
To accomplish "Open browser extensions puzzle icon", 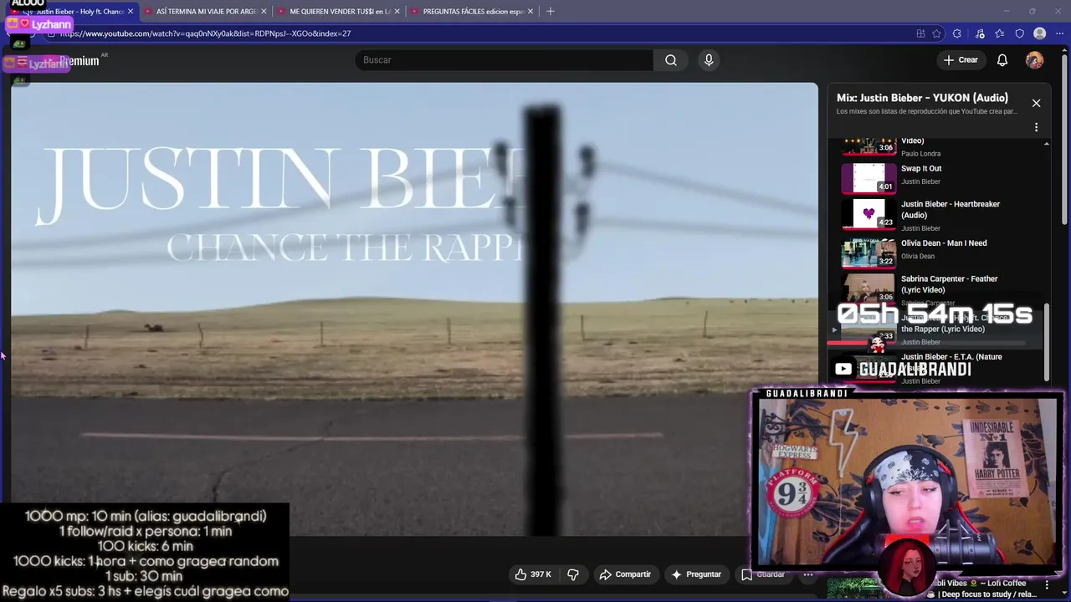I will coord(957,33).
